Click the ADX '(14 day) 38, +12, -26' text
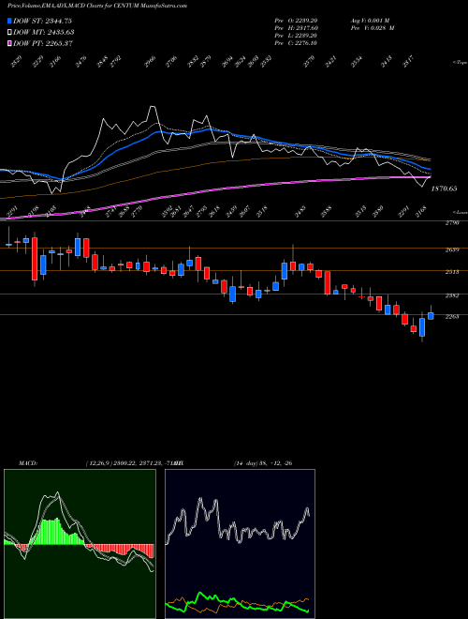The height and width of the screenshot is (619, 468). (x=263, y=463)
